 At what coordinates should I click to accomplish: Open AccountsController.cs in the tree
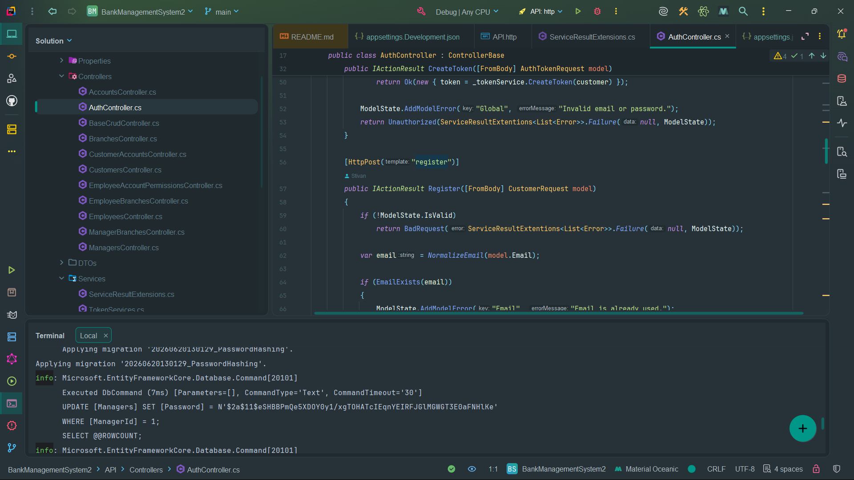point(122,92)
